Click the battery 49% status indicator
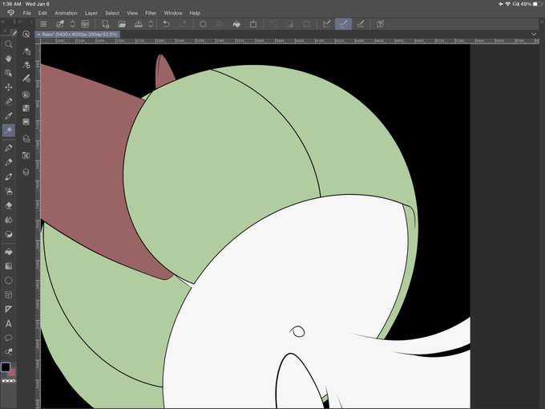This screenshot has width=545, height=409. click(531, 4)
